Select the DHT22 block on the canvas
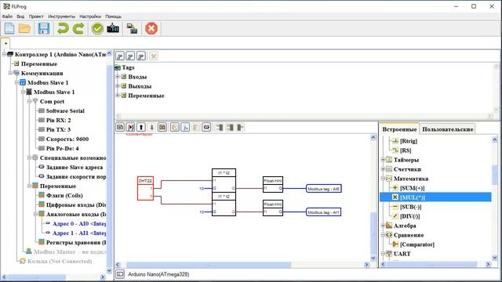This screenshot has height=282, width=502. tap(145, 188)
